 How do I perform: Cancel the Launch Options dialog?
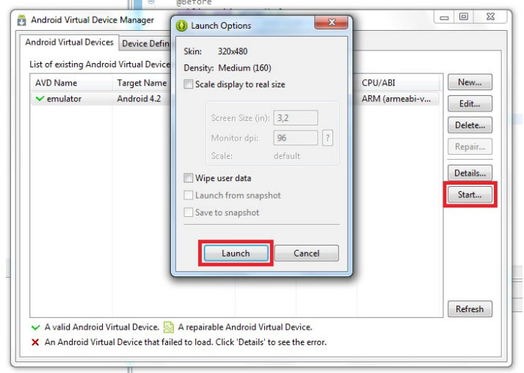click(306, 254)
